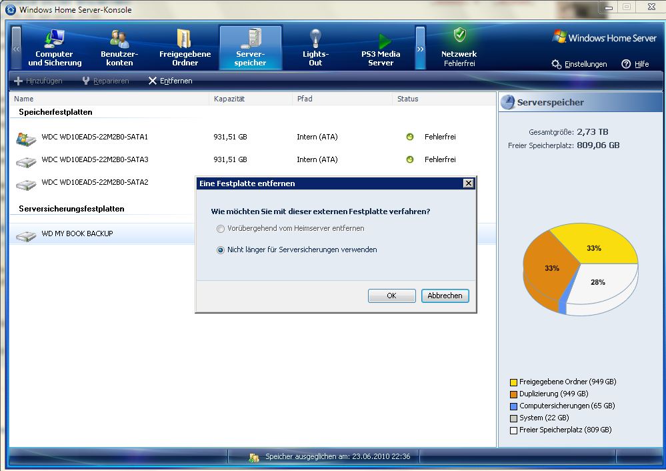This screenshot has height=471, width=666.
Task: Click the WD MY BOOK BACKUP disk icon
Action: [26, 236]
